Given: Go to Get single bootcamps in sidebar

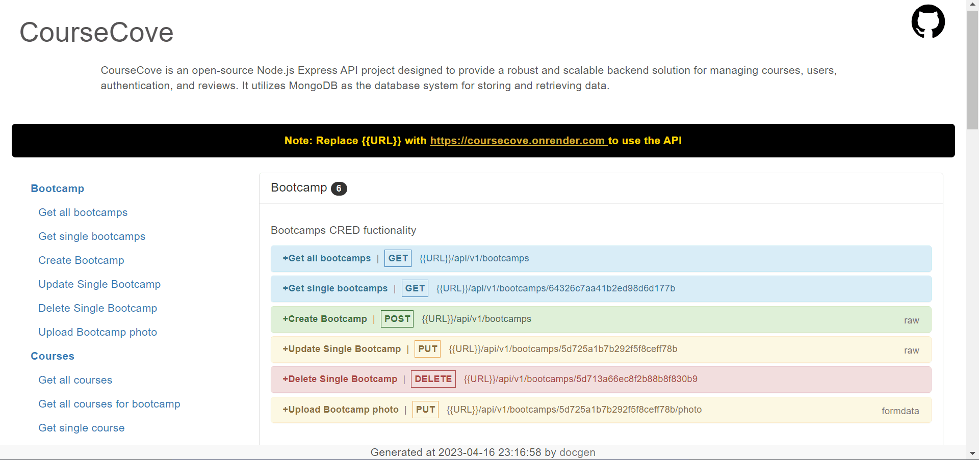Looking at the screenshot, I should [x=92, y=236].
